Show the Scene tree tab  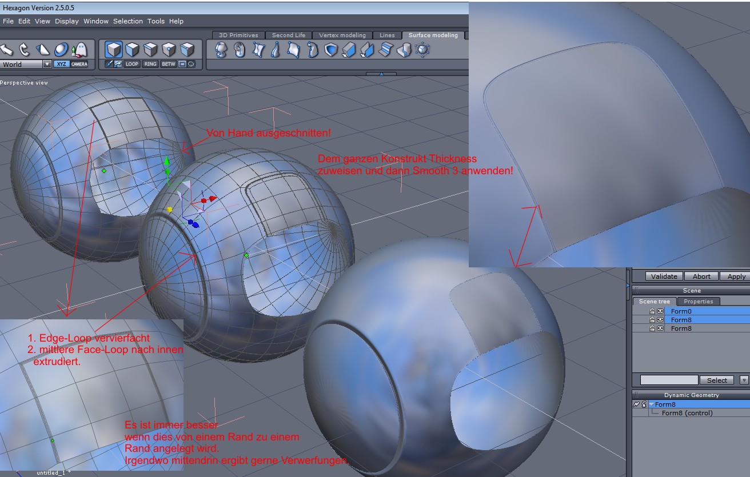655,301
